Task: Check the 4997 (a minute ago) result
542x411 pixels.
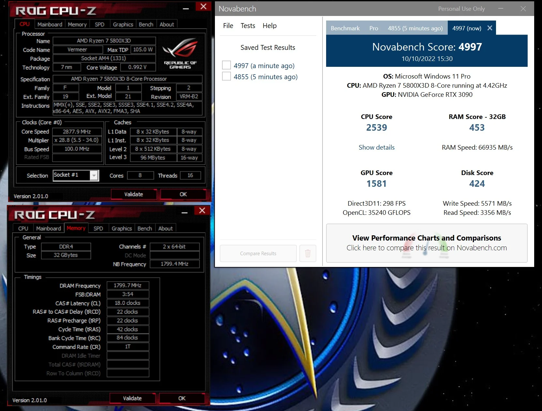Action: click(x=226, y=65)
